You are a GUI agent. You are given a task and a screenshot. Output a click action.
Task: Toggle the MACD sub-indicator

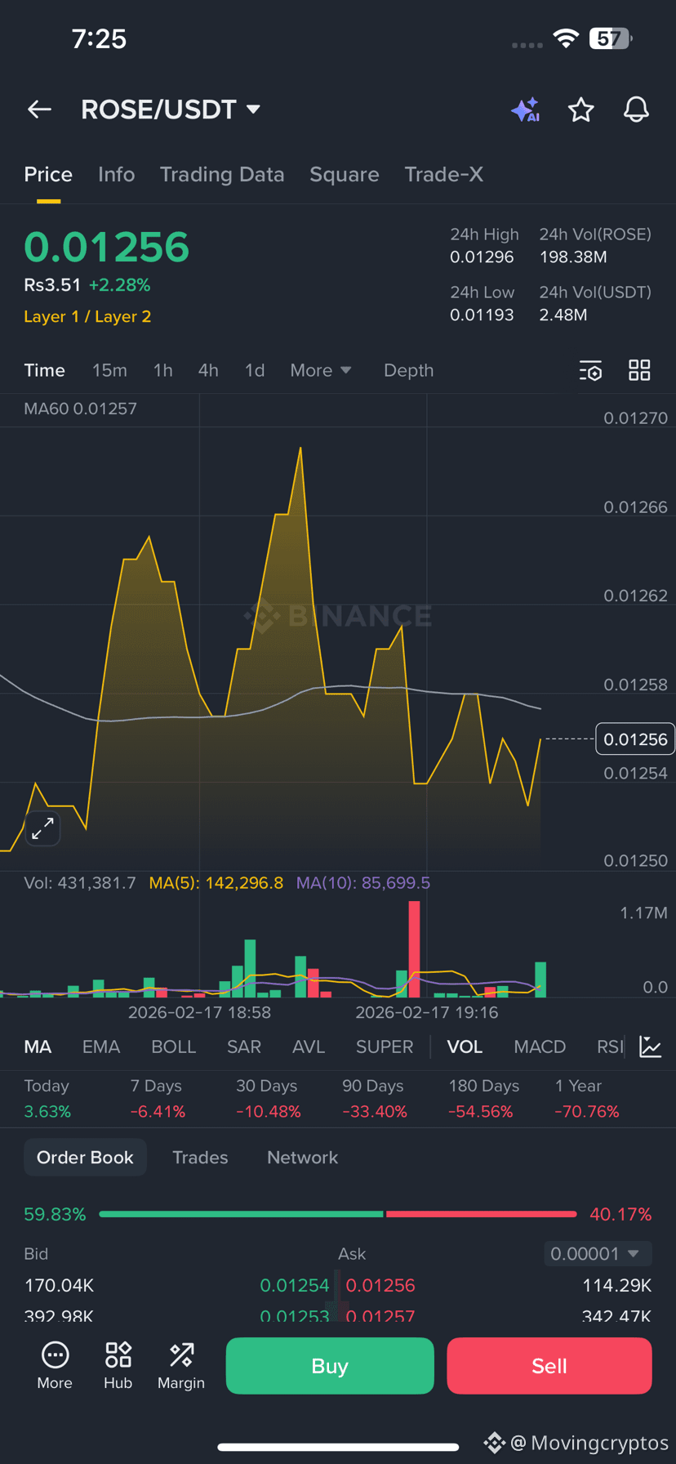(540, 1047)
